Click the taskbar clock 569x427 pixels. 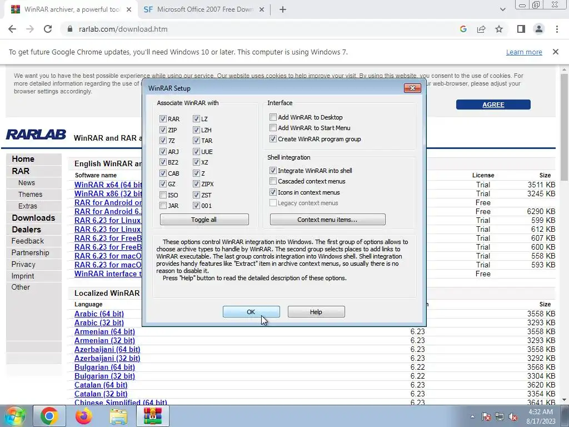tap(541, 416)
